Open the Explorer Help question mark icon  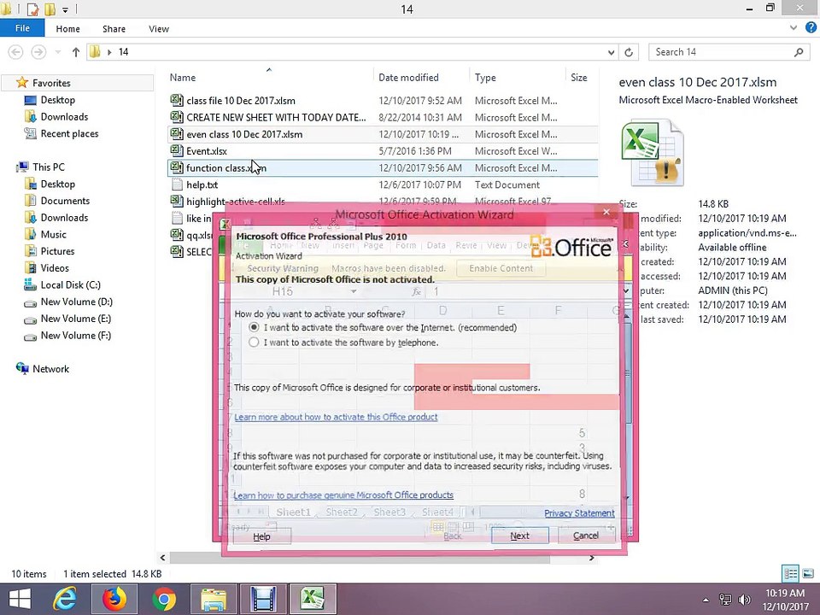811,28
